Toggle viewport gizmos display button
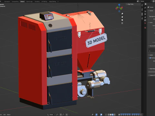Viewport: 155px width, 116px height. [x=97, y=115]
